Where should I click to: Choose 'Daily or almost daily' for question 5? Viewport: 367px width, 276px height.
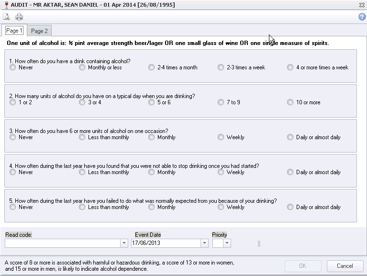tap(290, 207)
